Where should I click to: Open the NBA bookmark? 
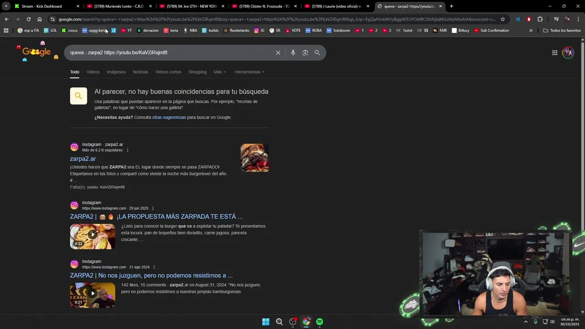(x=190, y=31)
